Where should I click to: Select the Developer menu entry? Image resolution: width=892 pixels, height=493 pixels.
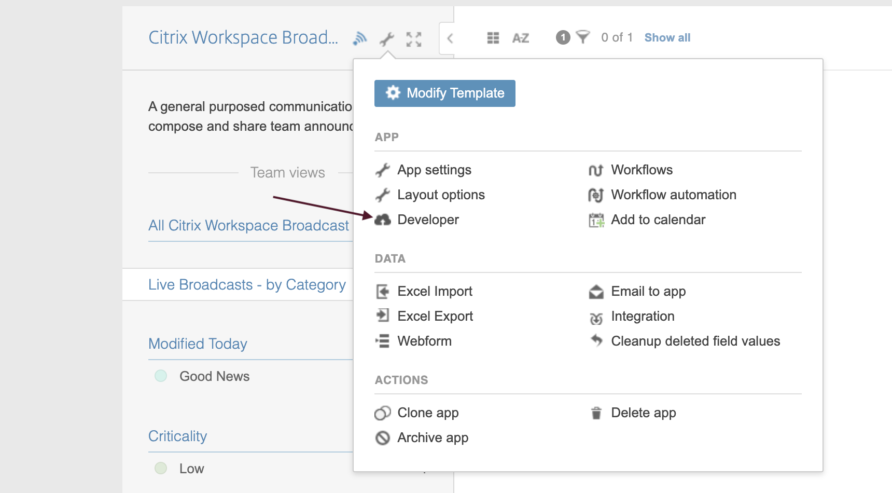(428, 220)
